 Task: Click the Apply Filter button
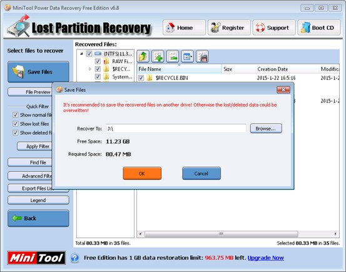point(34,146)
